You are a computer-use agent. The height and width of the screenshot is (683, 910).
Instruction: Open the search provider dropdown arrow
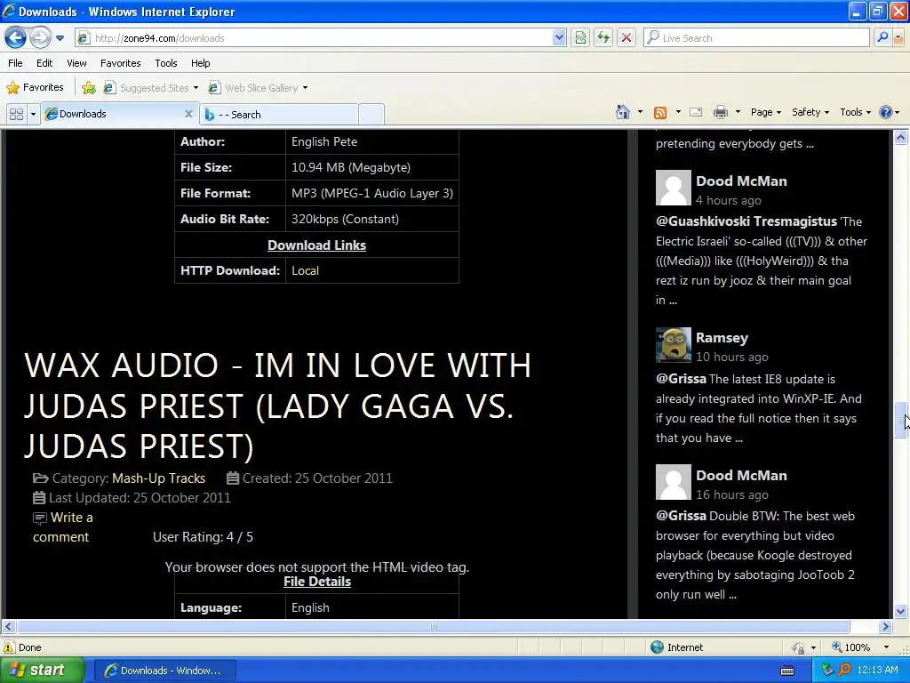pyautogui.click(x=898, y=38)
